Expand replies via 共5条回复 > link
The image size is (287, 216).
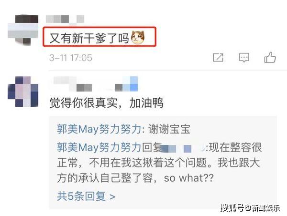(x=86, y=196)
